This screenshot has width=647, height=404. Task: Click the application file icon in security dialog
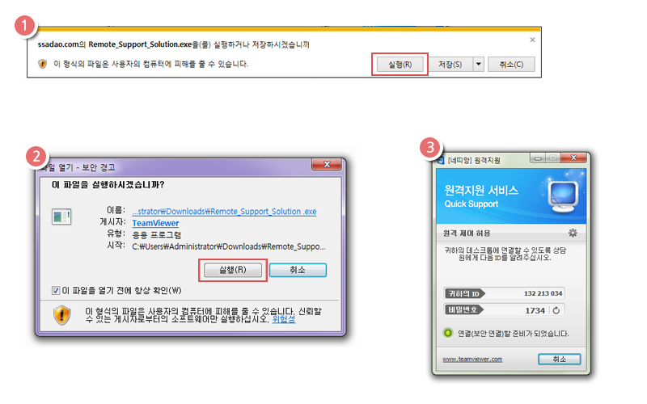tap(61, 217)
